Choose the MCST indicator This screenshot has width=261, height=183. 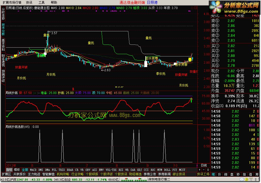182,170
